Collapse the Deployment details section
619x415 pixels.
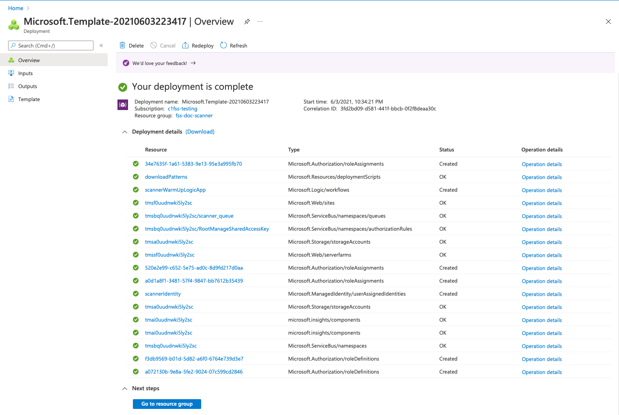125,132
